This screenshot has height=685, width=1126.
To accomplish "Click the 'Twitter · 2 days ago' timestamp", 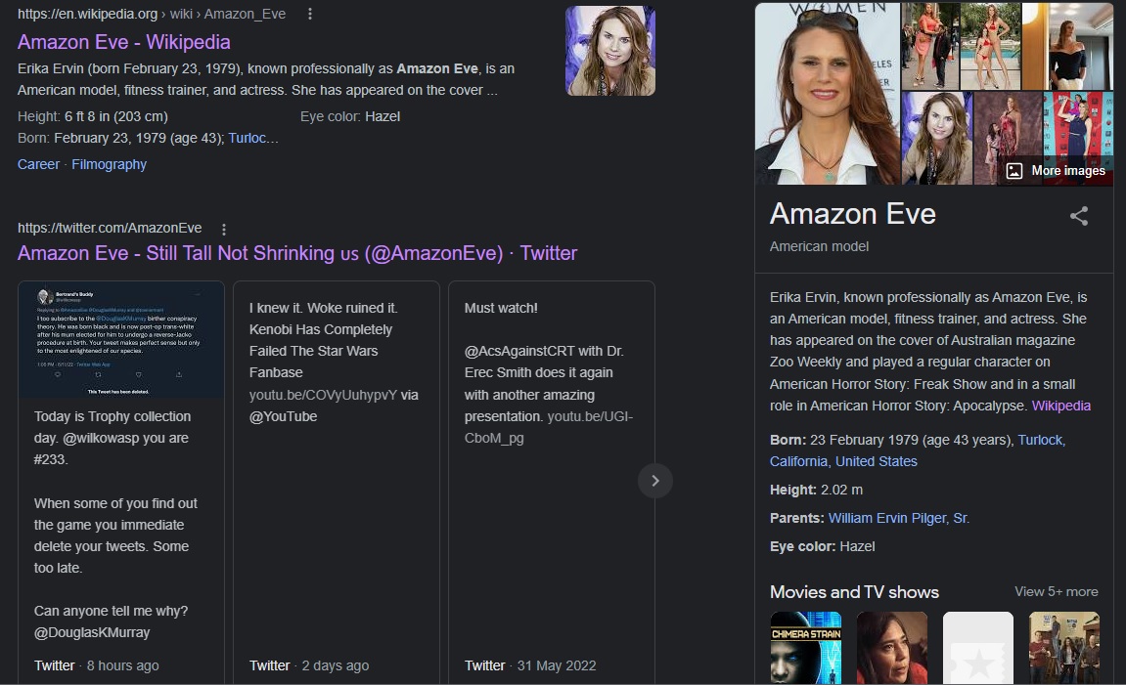I will [x=309, y=665].
